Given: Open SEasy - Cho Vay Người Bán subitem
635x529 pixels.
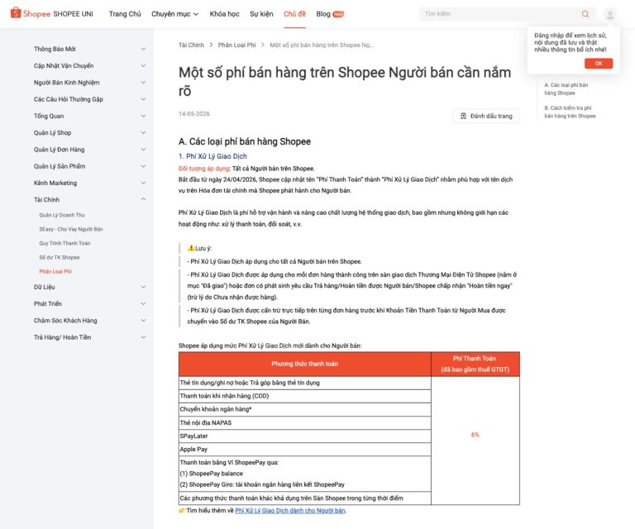Looking at the screenshot, I should click(71, 229).
